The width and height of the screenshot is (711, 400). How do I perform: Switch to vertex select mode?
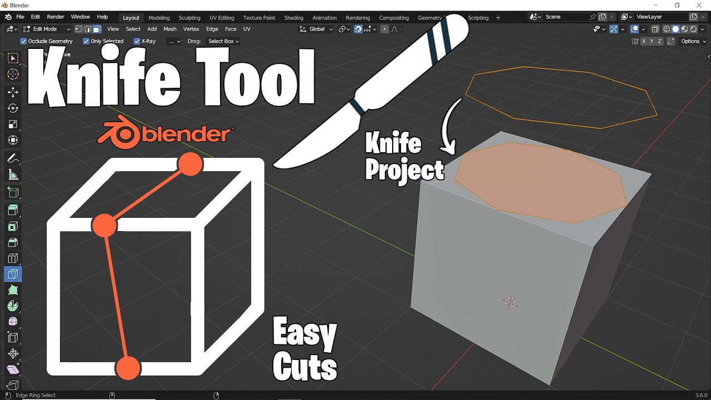[x=79, y=29]
